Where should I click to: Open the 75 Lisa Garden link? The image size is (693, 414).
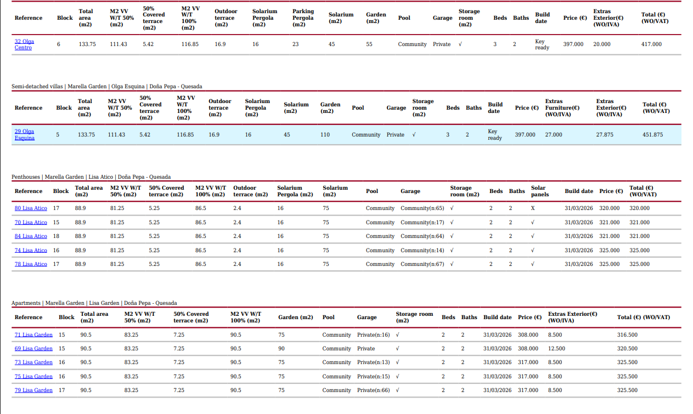coord(33,377)
